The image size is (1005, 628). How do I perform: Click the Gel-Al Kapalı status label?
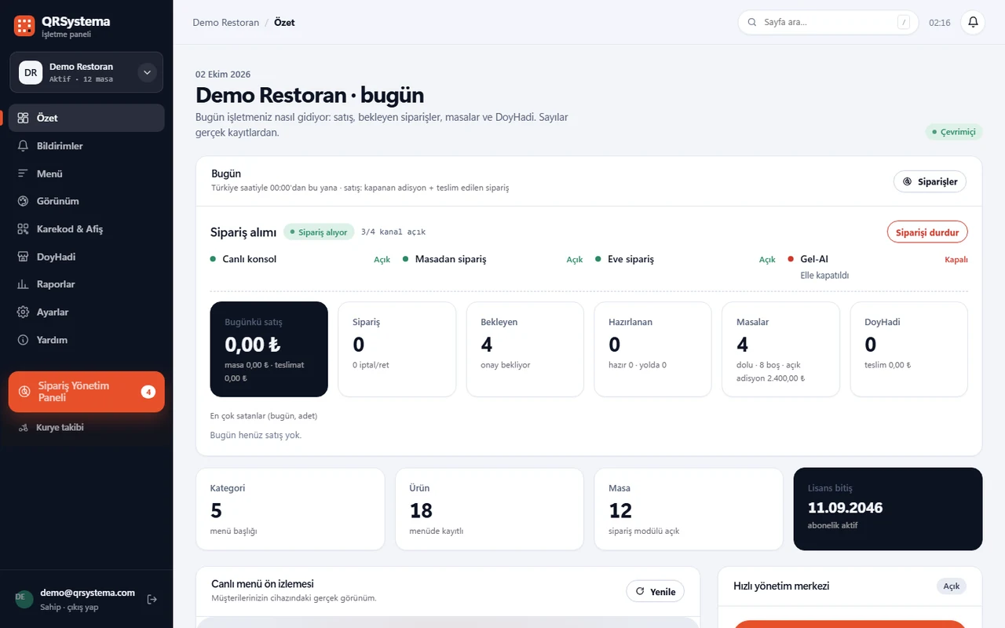tap(956, 259)
